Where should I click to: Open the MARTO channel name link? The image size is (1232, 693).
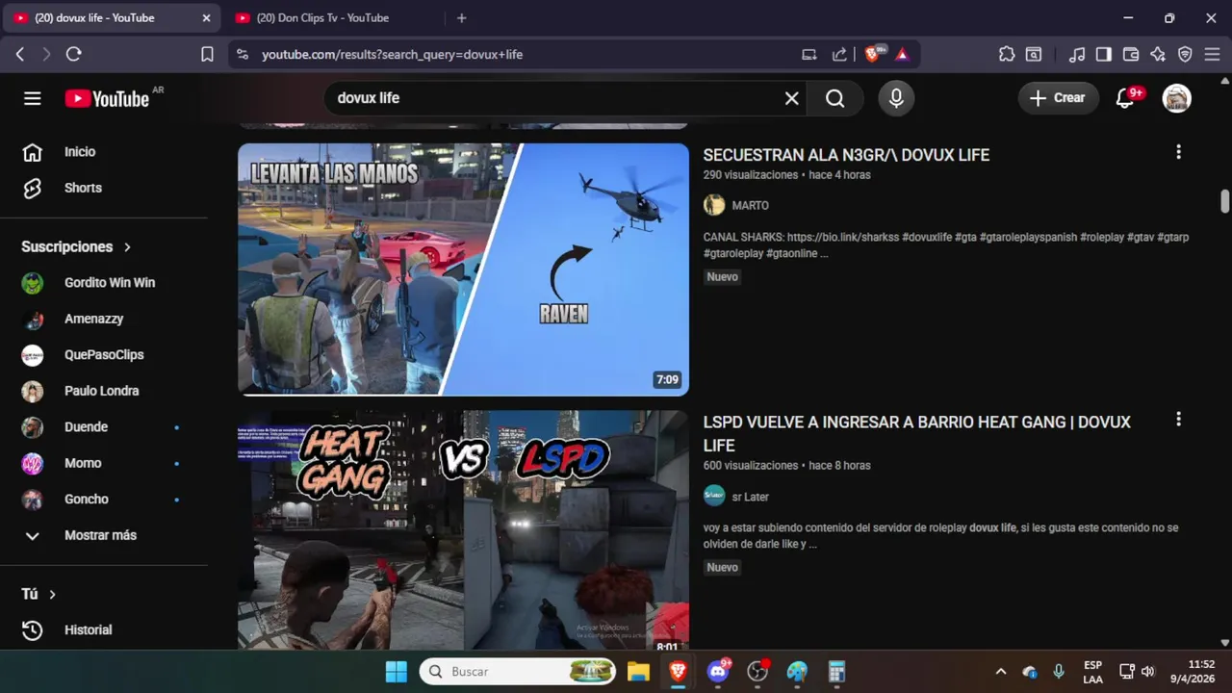(x=750, y=205)
